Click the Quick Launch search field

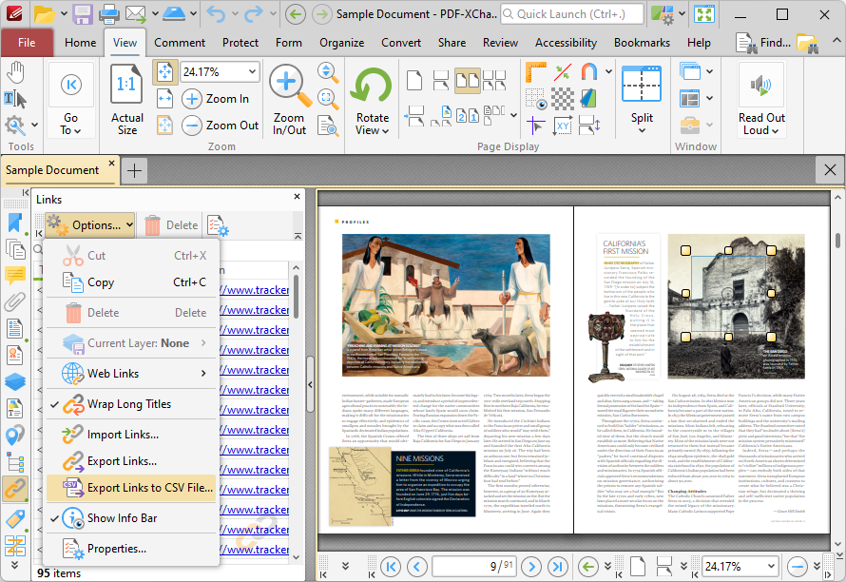[x=572, y=14]
